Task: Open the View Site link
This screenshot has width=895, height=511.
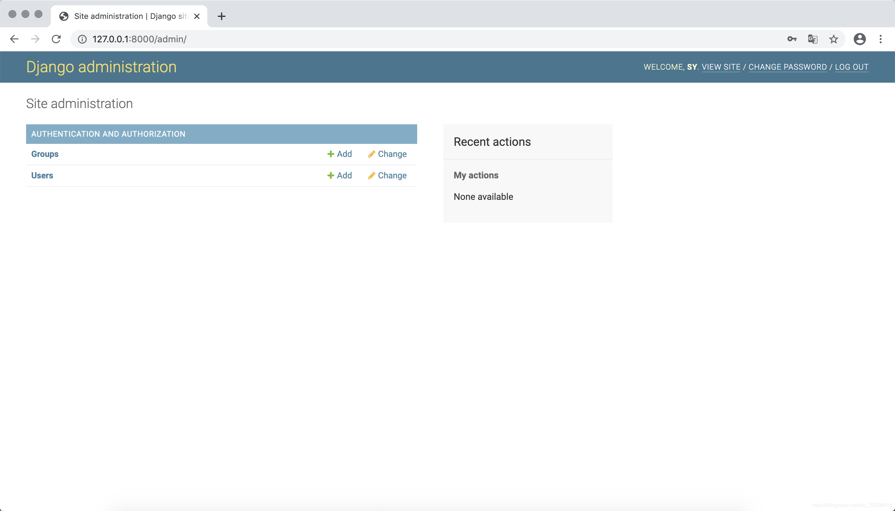Action: 721,67
